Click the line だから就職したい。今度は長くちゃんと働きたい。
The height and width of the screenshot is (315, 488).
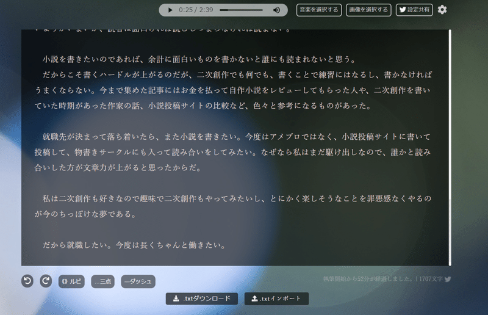click(134, 245)
